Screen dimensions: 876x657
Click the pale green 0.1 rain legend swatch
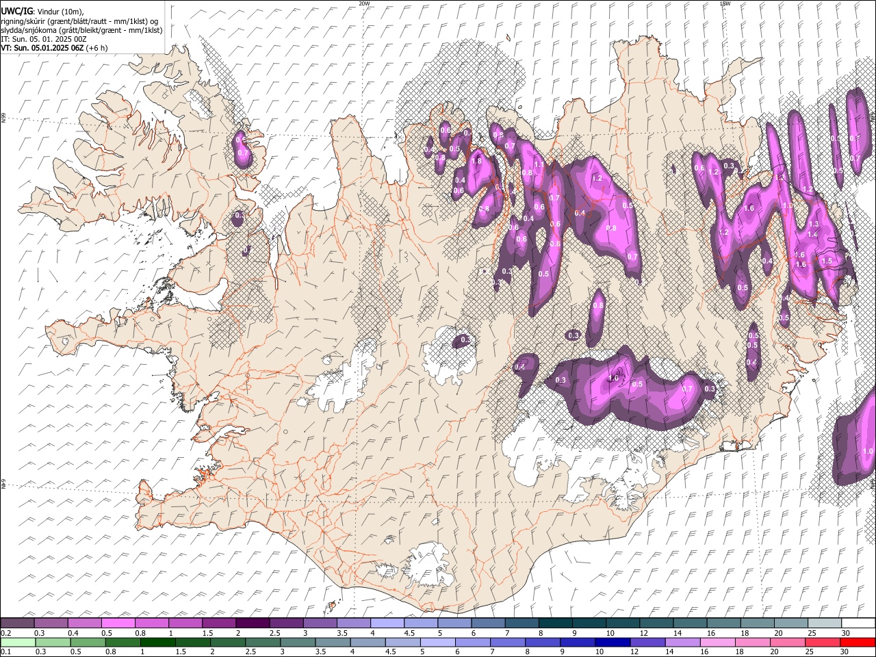click(17, 642)
